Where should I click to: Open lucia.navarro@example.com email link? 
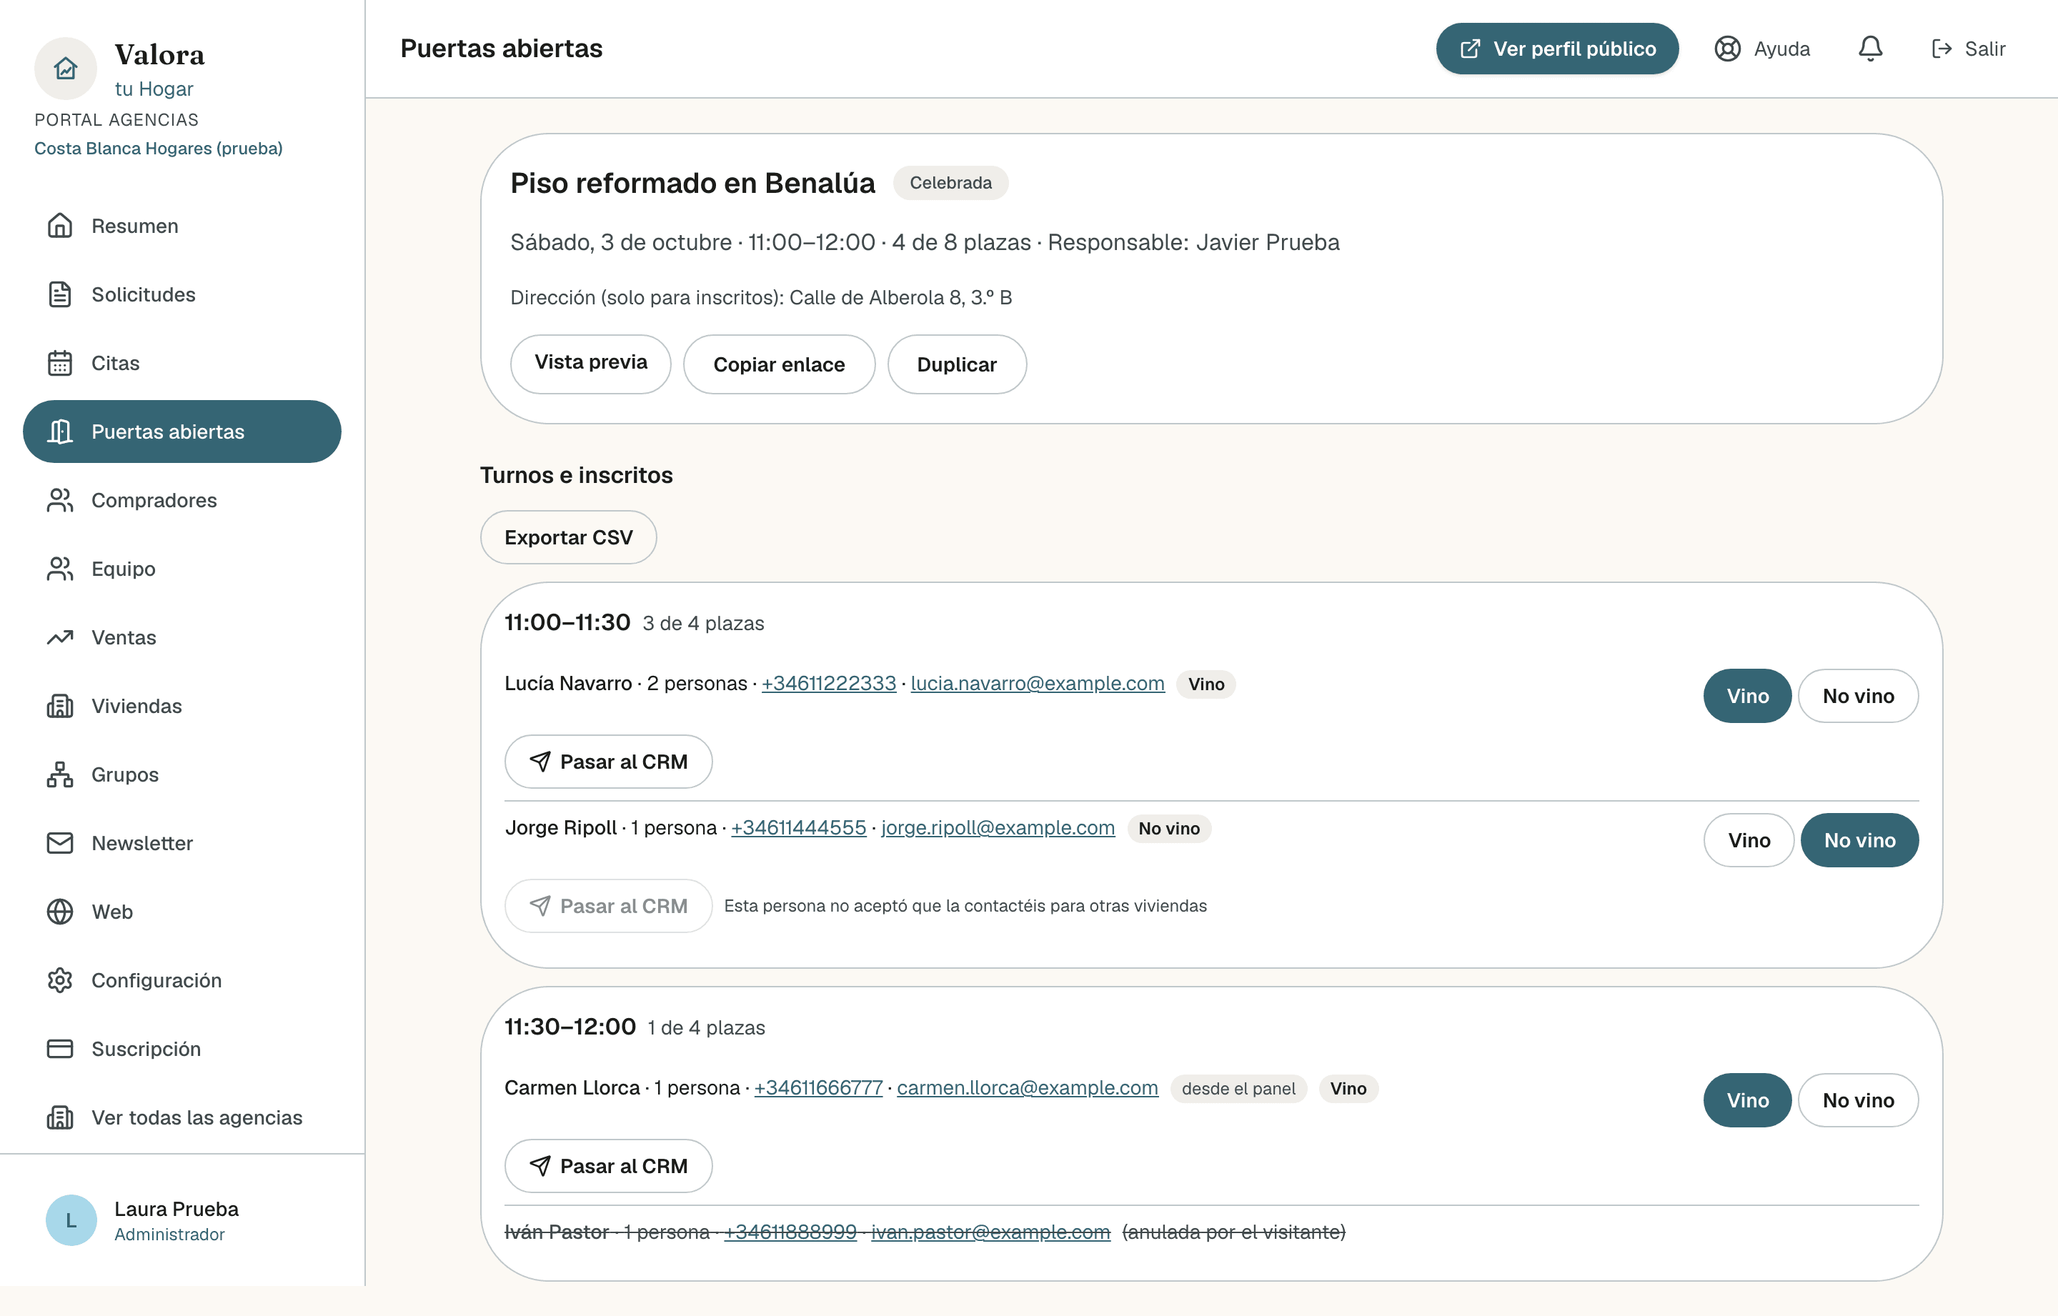point(1038,684)
